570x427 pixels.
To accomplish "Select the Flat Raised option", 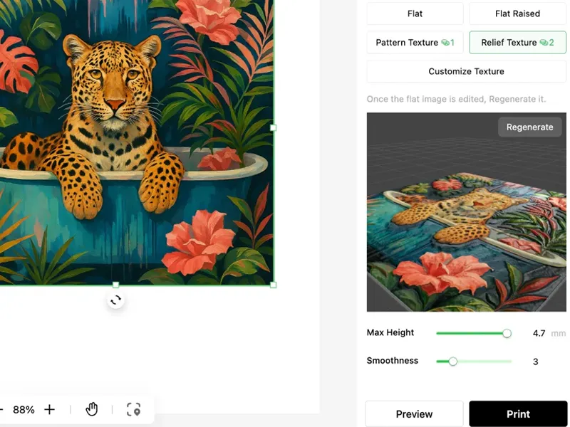I will 517,14.
